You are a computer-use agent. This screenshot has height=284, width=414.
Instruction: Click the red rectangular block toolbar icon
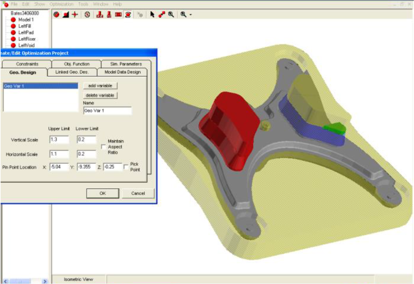(118, 14)
